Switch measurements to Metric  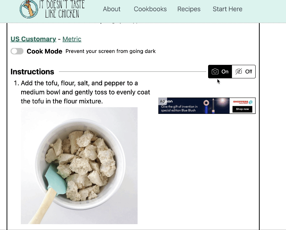point(72,39)
